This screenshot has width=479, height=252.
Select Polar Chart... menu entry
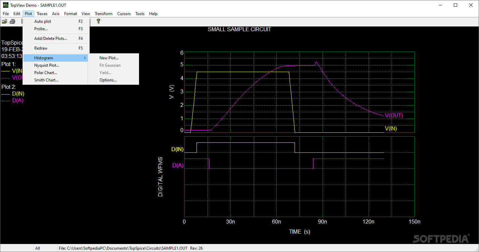tap(56, 73)
